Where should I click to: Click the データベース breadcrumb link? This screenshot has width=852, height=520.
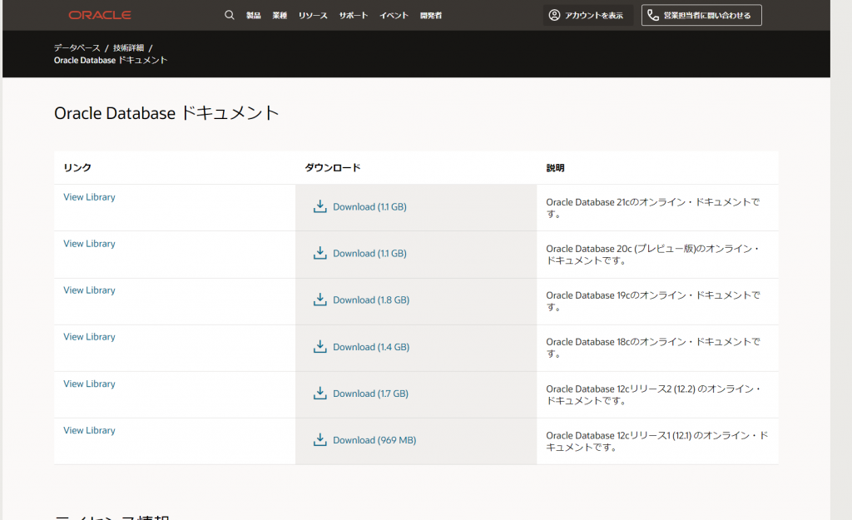coord(77,47)
